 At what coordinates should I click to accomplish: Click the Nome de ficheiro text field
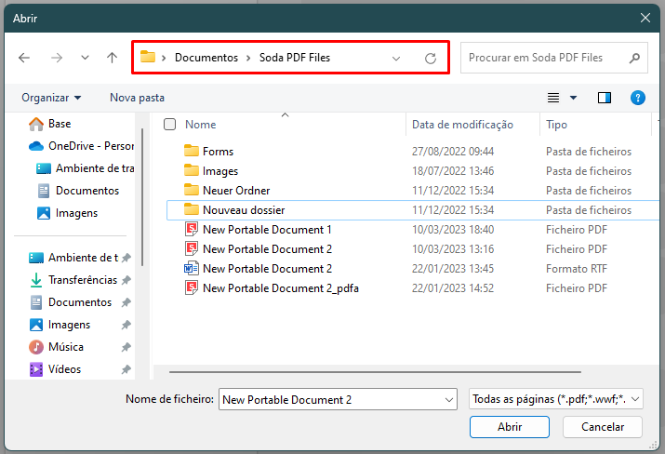[332, 399]
